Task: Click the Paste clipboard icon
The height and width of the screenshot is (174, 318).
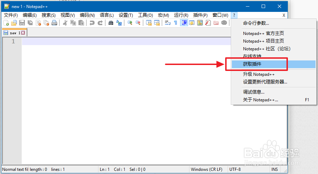Action: (x=81, y=23)
